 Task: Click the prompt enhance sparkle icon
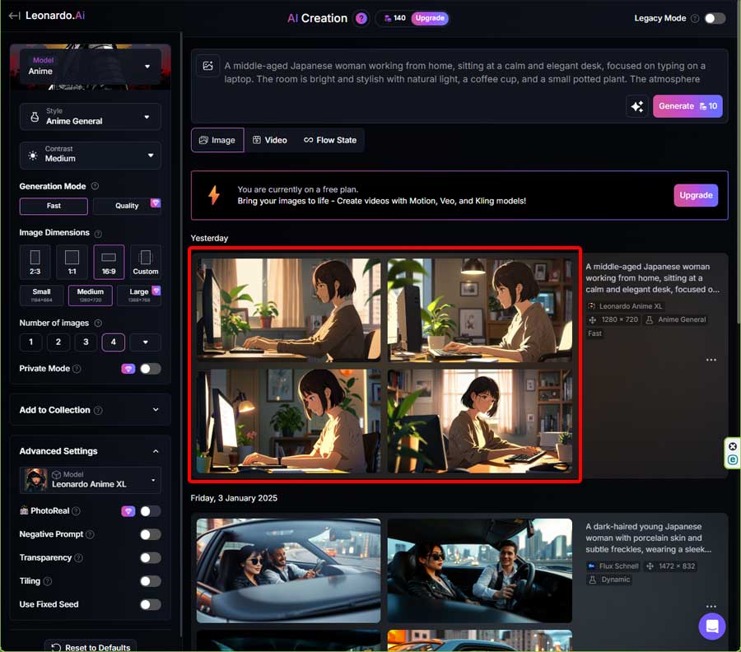[636, 106]
